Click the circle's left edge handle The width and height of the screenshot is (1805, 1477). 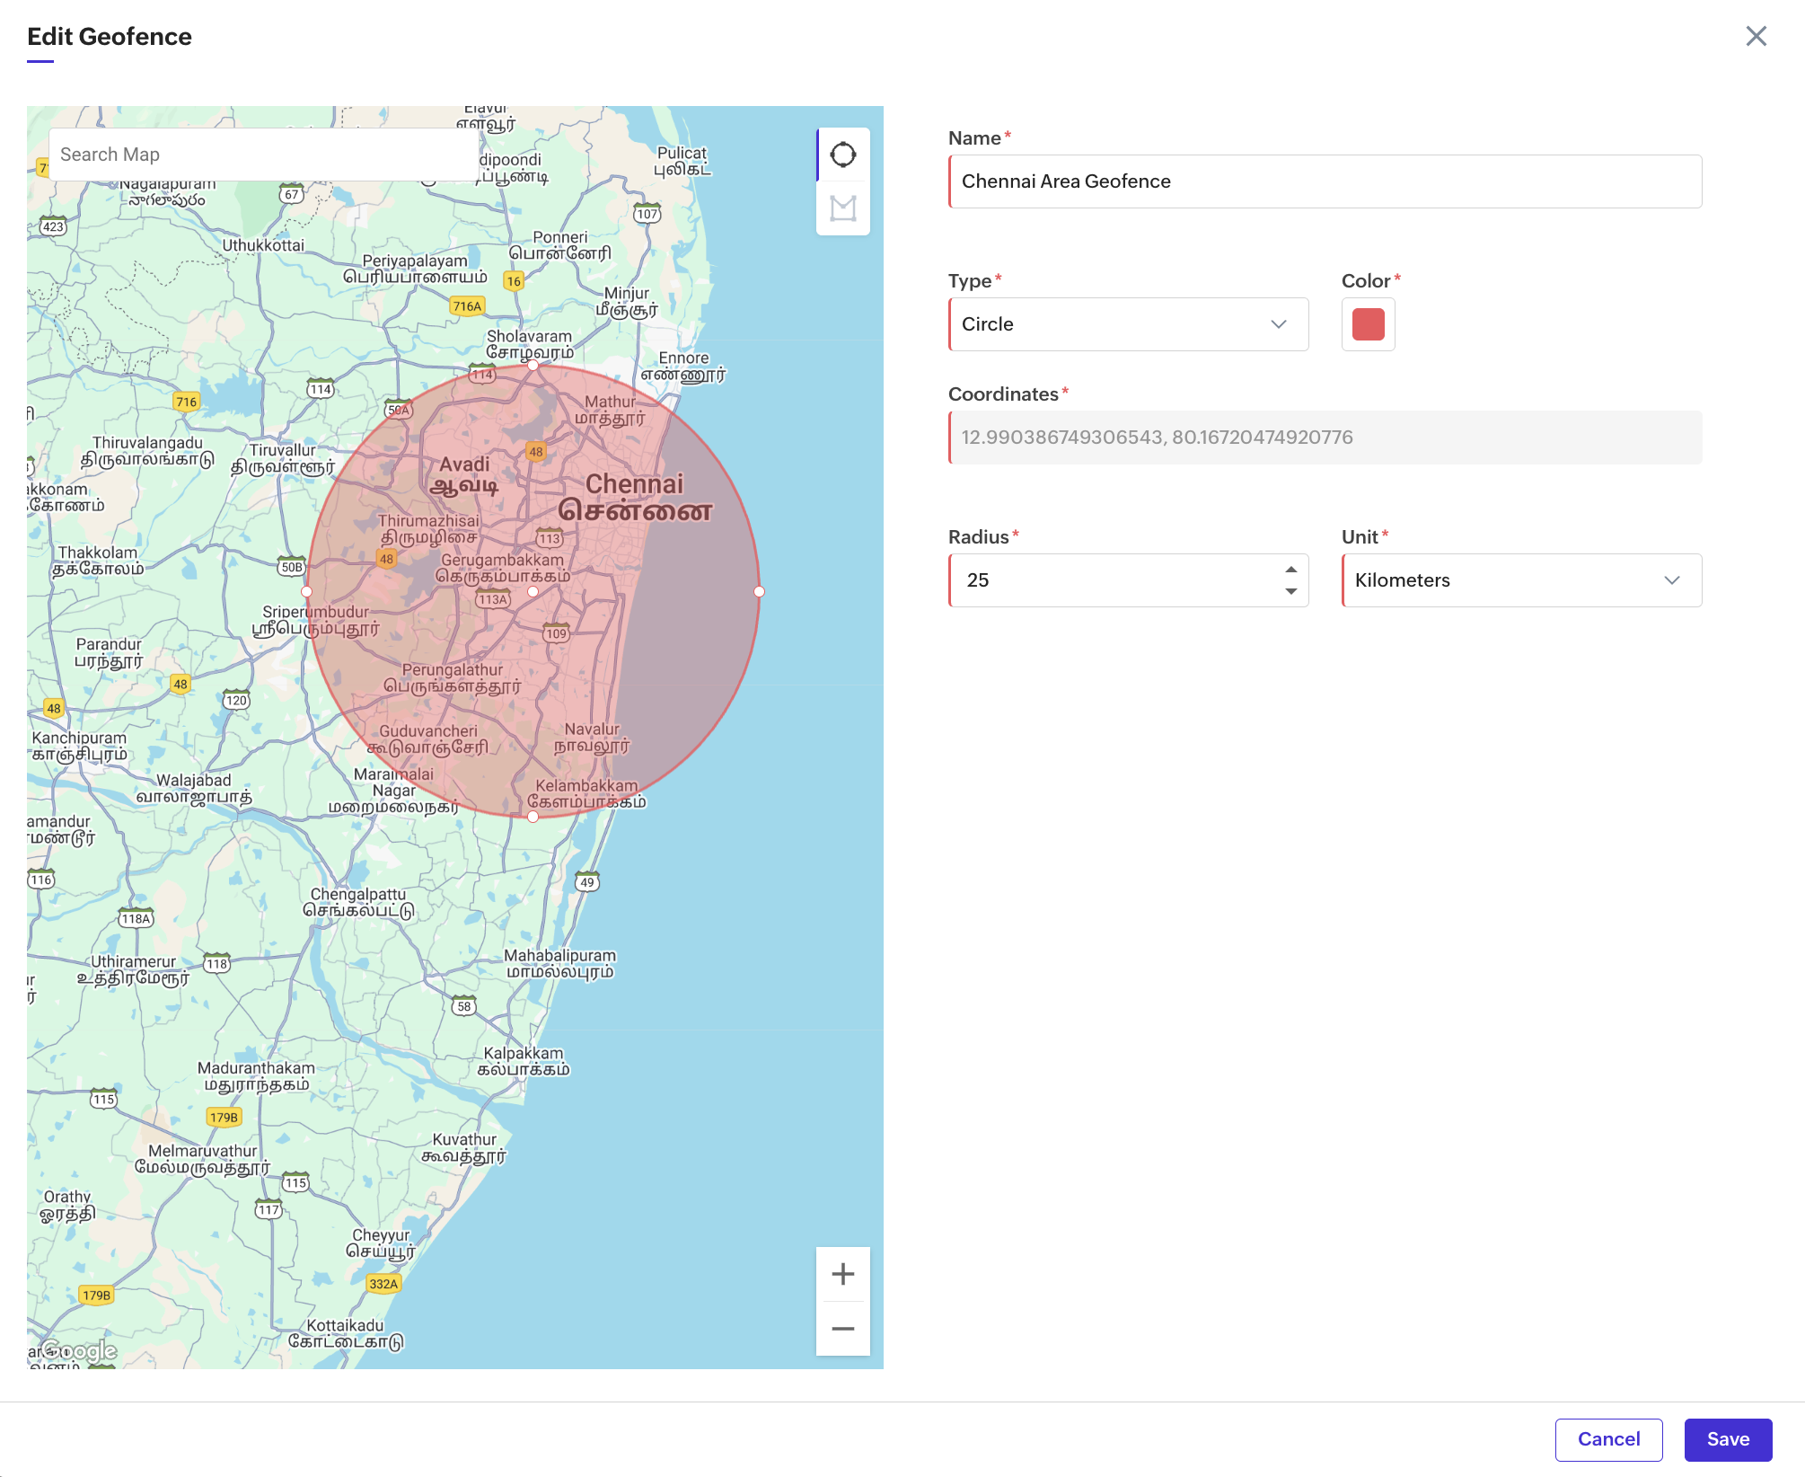coord(306,591)
